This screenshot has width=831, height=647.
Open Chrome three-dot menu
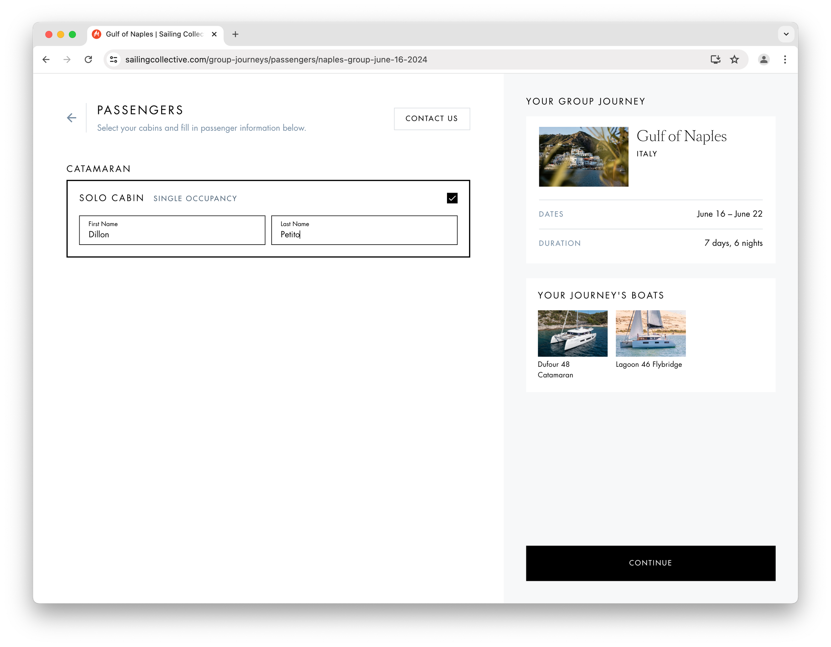(785, 60)
